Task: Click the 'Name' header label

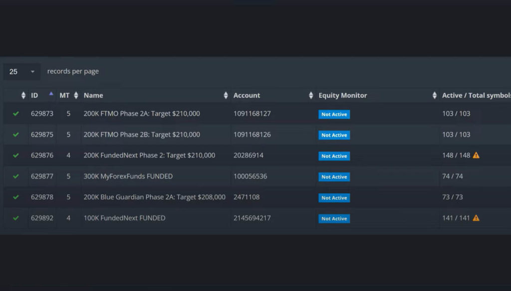Action: (x=93, y=95)
